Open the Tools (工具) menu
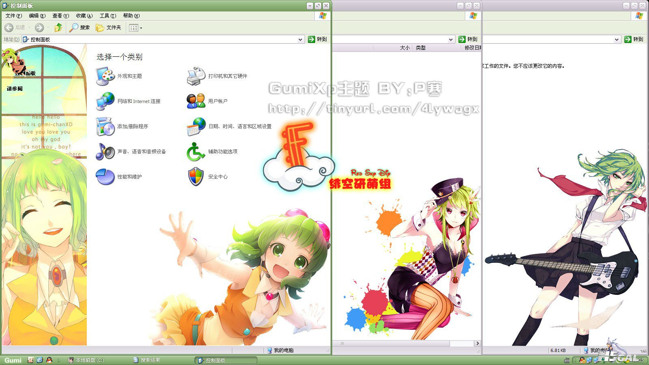The width and height of the screenshot is (649, 365). coord(107,16)
